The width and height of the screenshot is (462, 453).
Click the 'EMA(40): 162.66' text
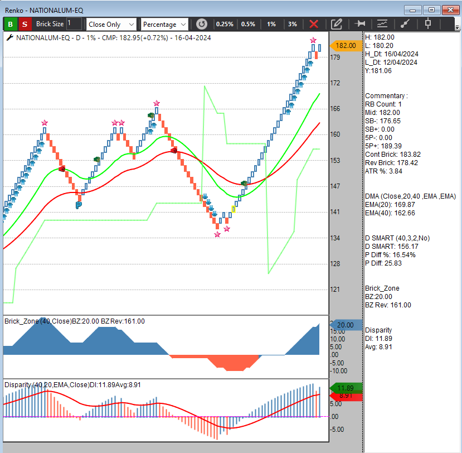[x=390, y=213]
